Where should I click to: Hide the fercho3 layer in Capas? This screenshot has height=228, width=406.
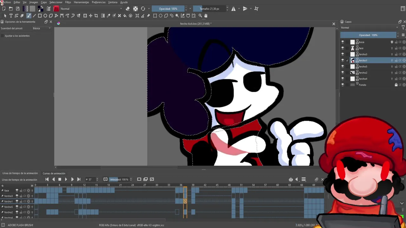342,54
